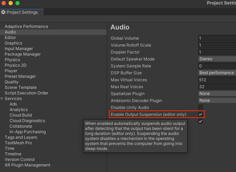Click the Default Speaker Mode label
The width and height of the screenshot is (236, 172).
click(132, 59)
